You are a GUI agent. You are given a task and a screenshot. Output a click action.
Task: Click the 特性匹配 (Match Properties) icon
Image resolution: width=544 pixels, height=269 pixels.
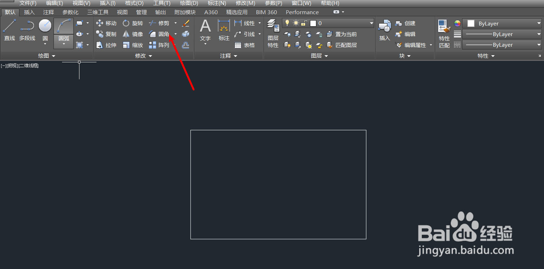point(444,34)
